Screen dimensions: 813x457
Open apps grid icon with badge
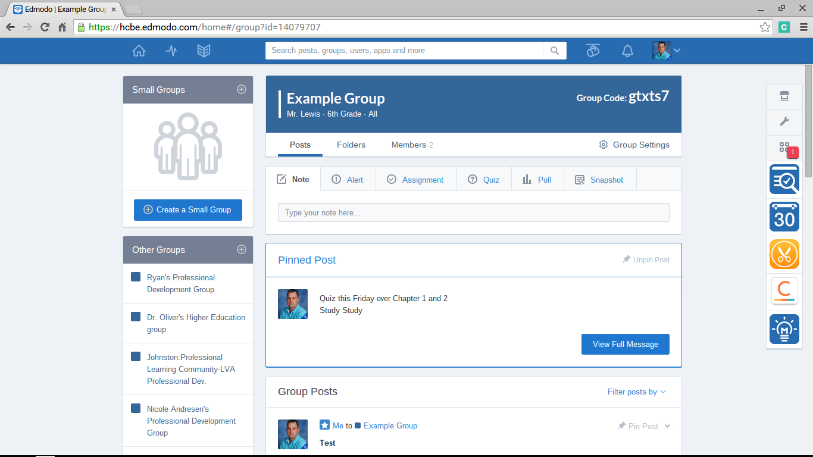784,147
